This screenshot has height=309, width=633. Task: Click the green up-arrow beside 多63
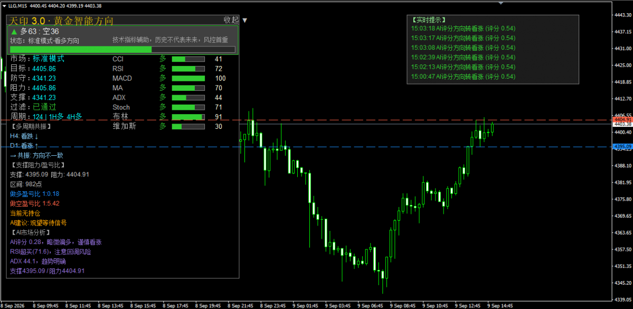click(x=14, y=32)
